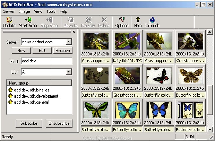Select the black and red butterfly thumbnail
Screen dimensions: 215x141
(159, 75)
